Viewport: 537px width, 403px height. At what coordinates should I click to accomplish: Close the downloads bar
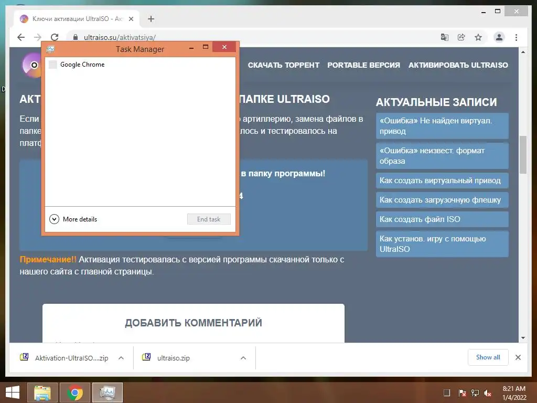518,357
